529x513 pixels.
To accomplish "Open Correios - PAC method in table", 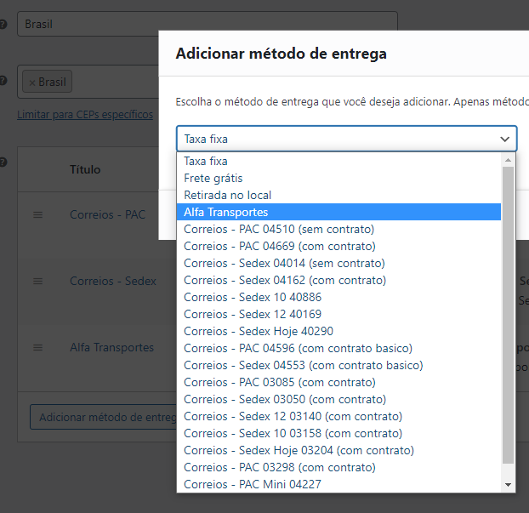I will [108, 214].
